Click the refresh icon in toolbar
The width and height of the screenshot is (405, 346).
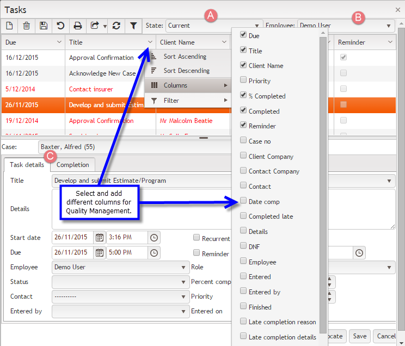coord(116,26)
